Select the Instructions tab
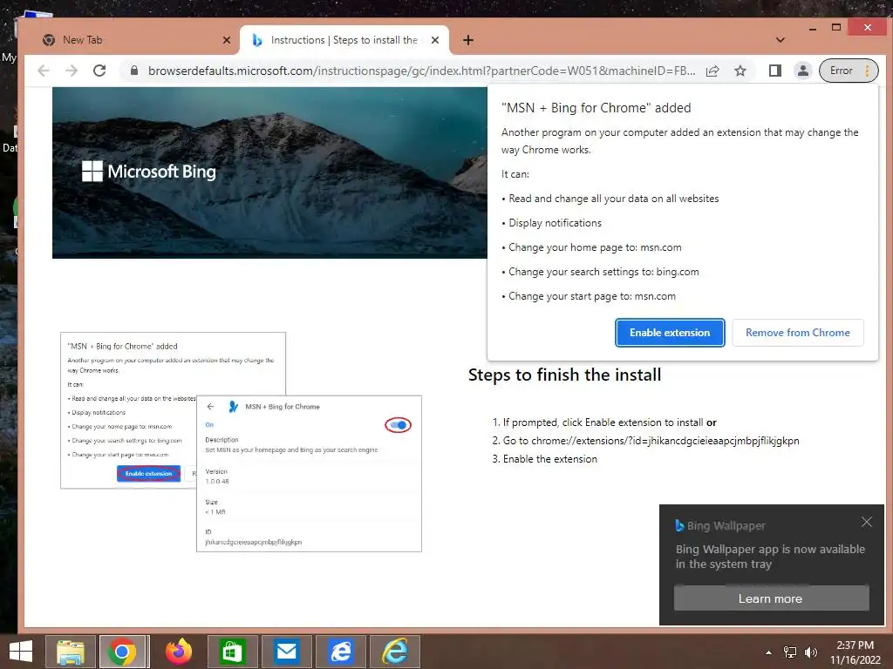 coord(344,40)
